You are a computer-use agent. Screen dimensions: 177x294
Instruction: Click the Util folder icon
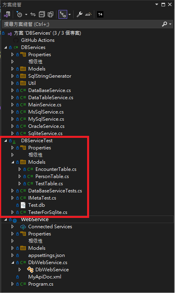point(23,83)
